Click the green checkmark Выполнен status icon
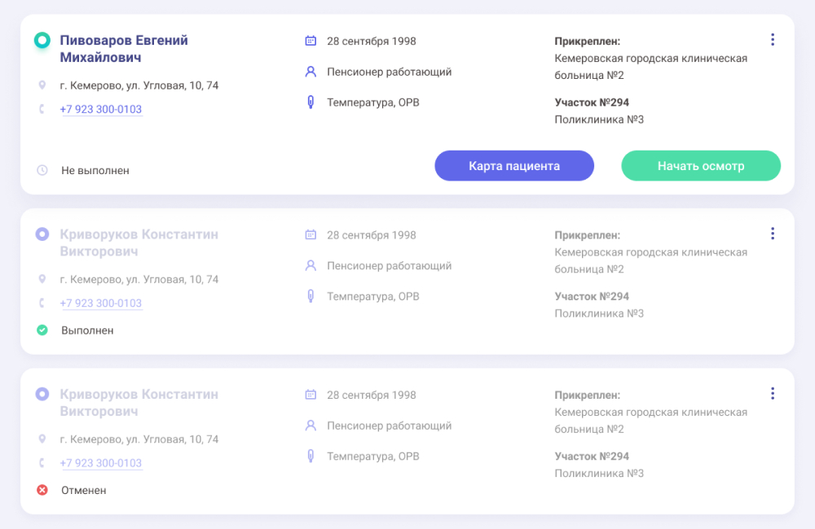The height and width of the screenshot is (529, 815). tap(42, 330)
